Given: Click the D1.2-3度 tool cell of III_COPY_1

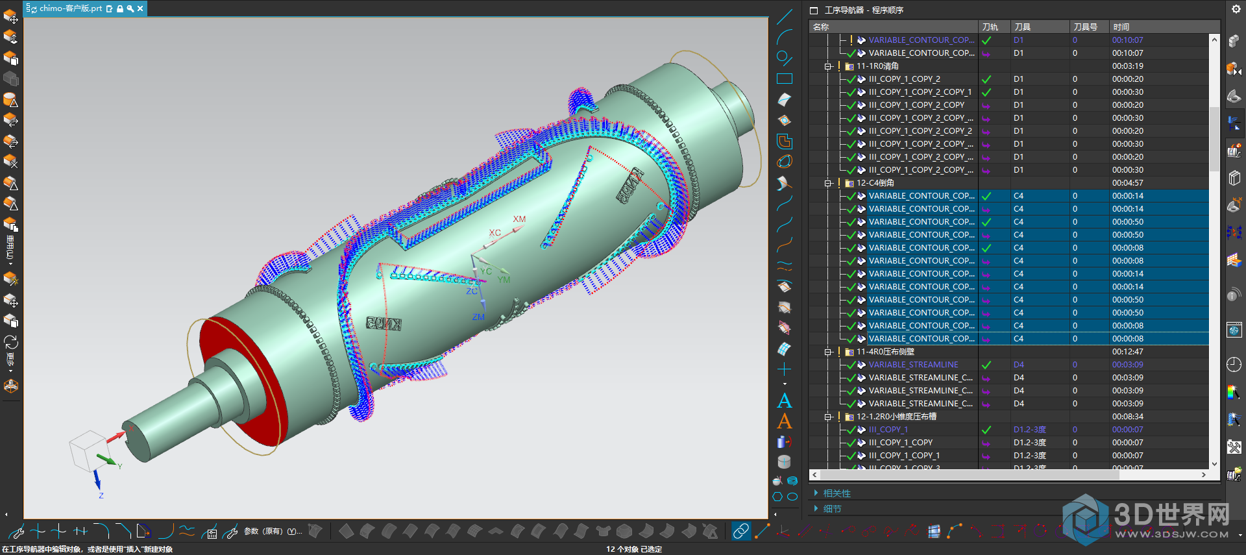Looking at the screenshot, I should pyautogui.click(x=1030, y=430).
